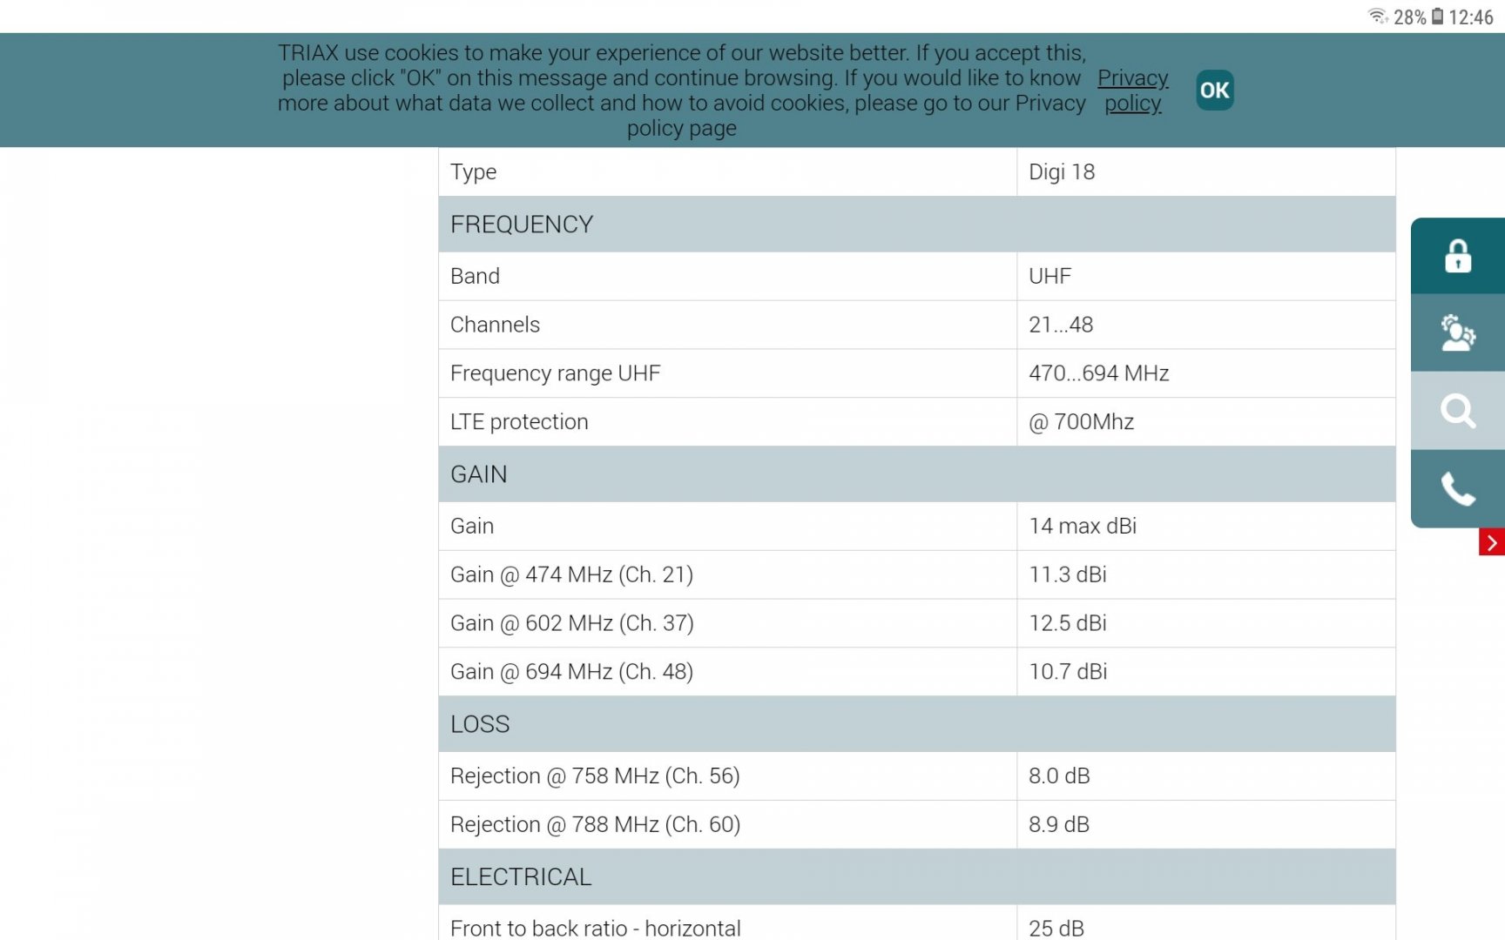Click the 14 max dBi gain value
The width and height of the screenshot is (1505, 940).
coord(1083,526)
